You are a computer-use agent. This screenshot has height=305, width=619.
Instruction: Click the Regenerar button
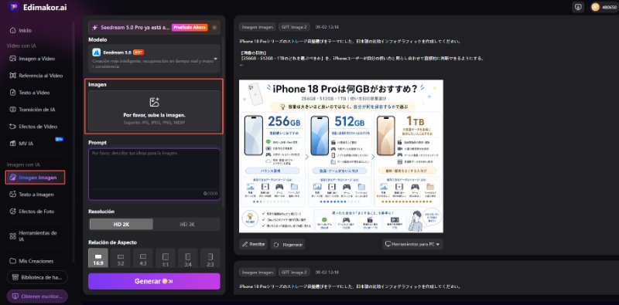[288, 244]
